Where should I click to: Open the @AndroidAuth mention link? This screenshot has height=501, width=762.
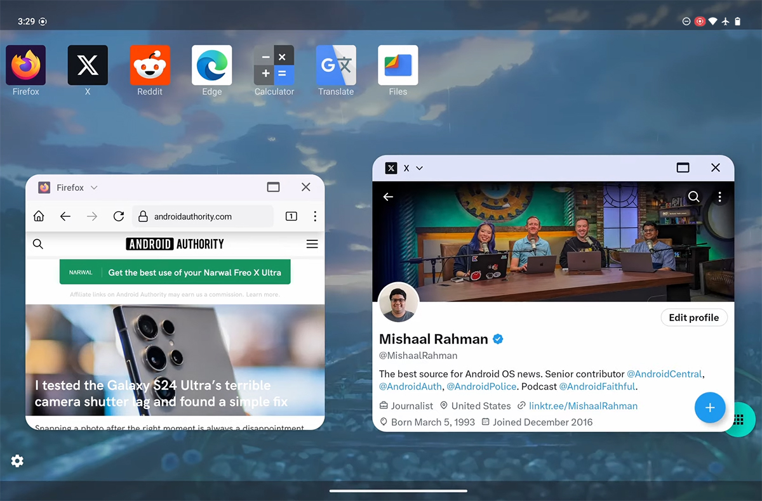point(410,386)
